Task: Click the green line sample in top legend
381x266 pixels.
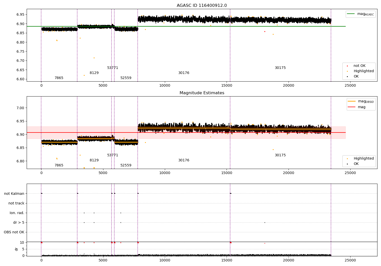Action: coord(351,14)
